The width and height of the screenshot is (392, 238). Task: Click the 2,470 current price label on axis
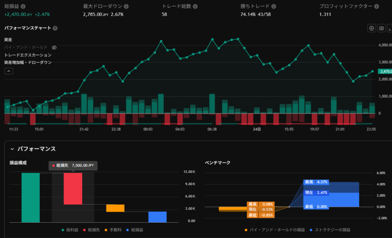click(384, 71)
